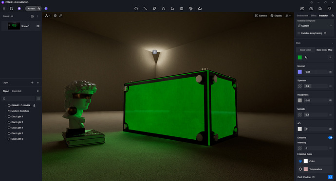Select Modern Sculpture in object list

20,111
